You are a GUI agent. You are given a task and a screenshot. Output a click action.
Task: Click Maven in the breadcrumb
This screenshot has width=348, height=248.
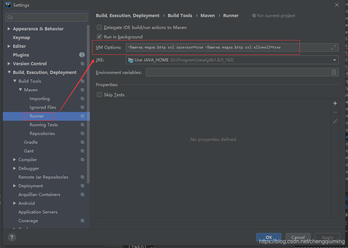point(208,16)
